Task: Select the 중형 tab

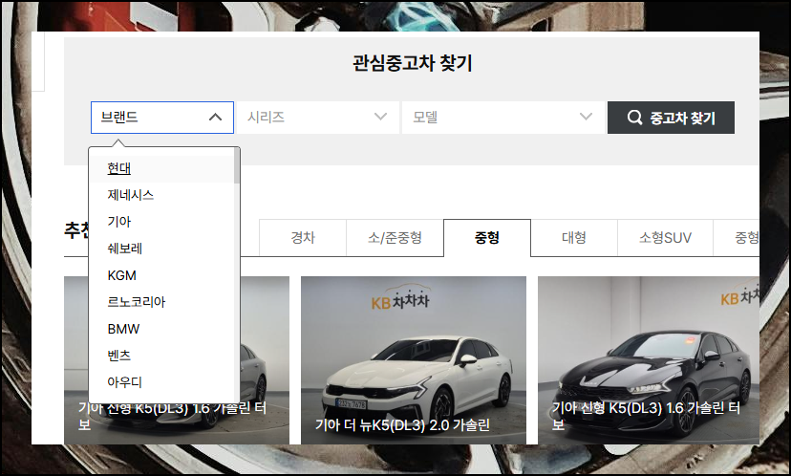Action: [x=487, y=238]
